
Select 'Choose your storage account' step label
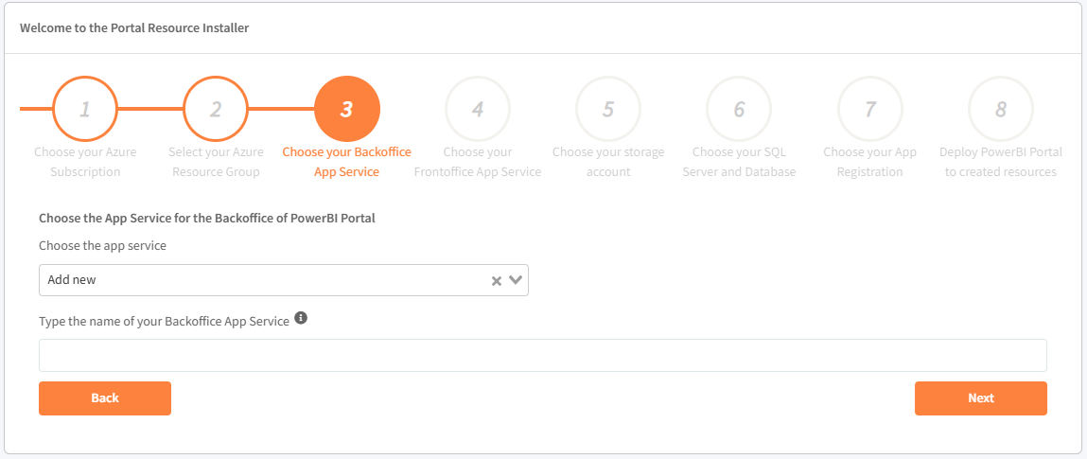pos(608,162)
